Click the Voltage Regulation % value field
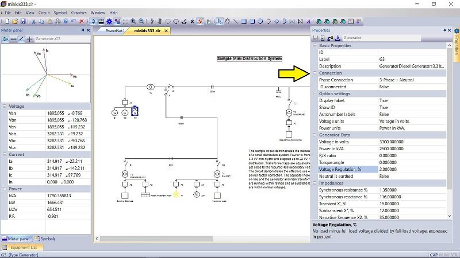The width and height of the screenshot is (460, 258). (412, 169)
